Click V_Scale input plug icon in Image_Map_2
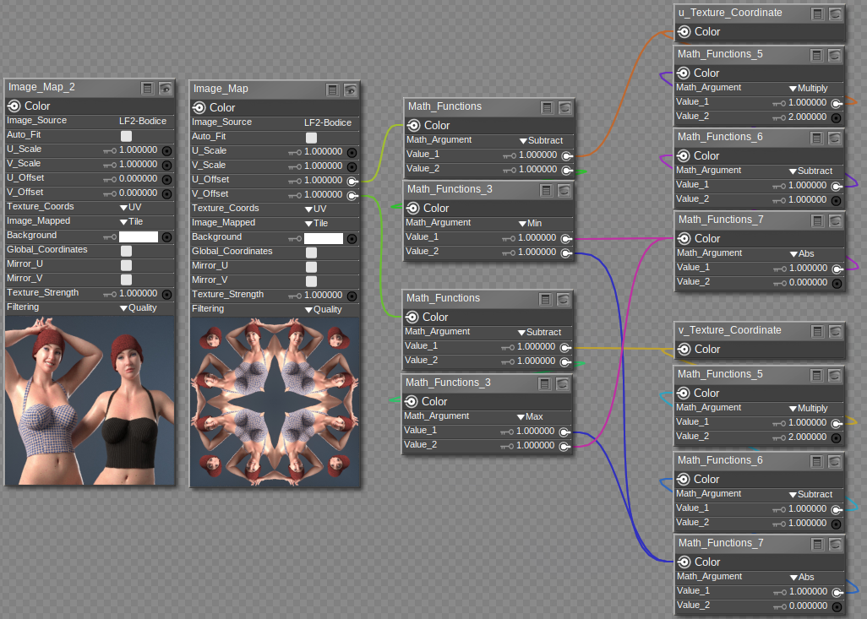Image resolution: width=867 pixels, height=619 pixels. [x=166, y=165]
